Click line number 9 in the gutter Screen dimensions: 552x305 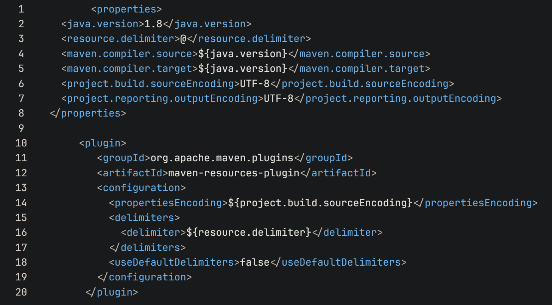click(x=21, y=128)
